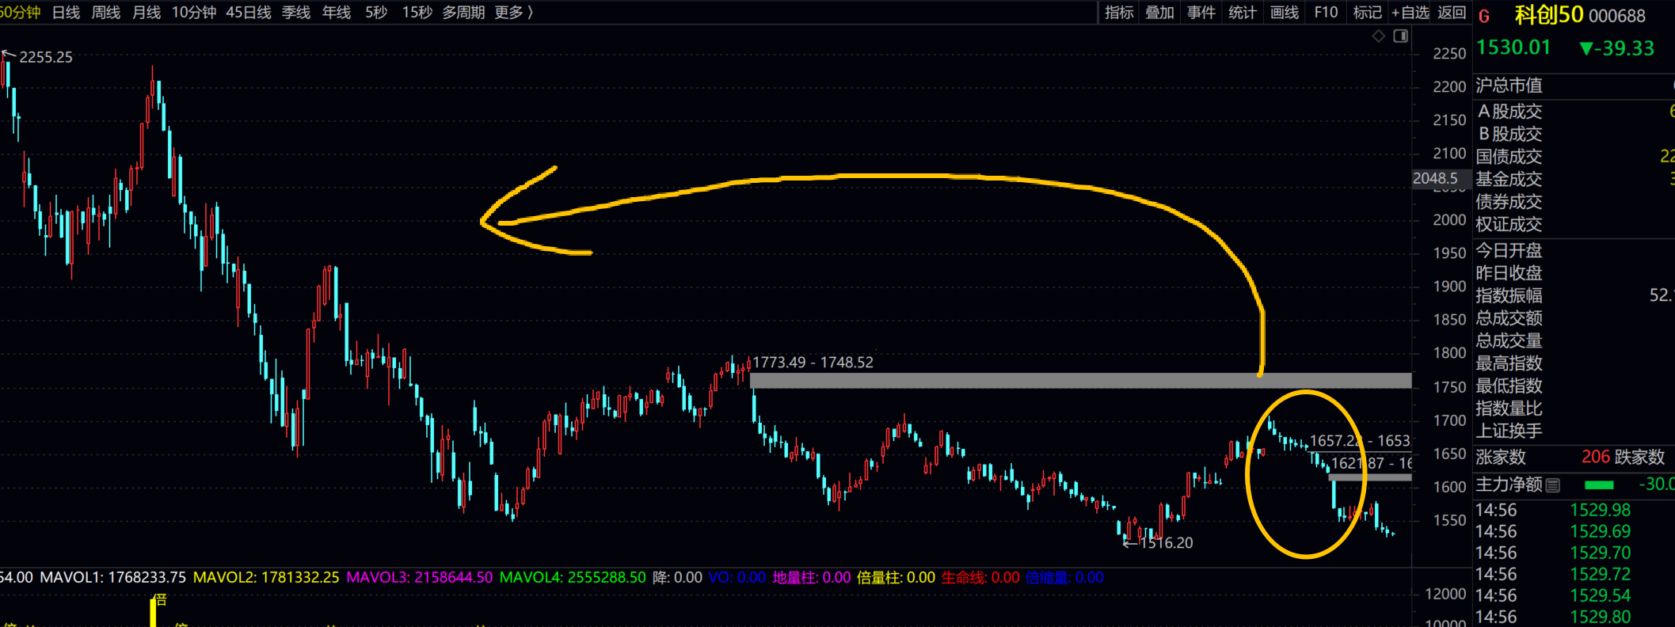
Task: Switch to 日线 period
Action: click(66, 13)
